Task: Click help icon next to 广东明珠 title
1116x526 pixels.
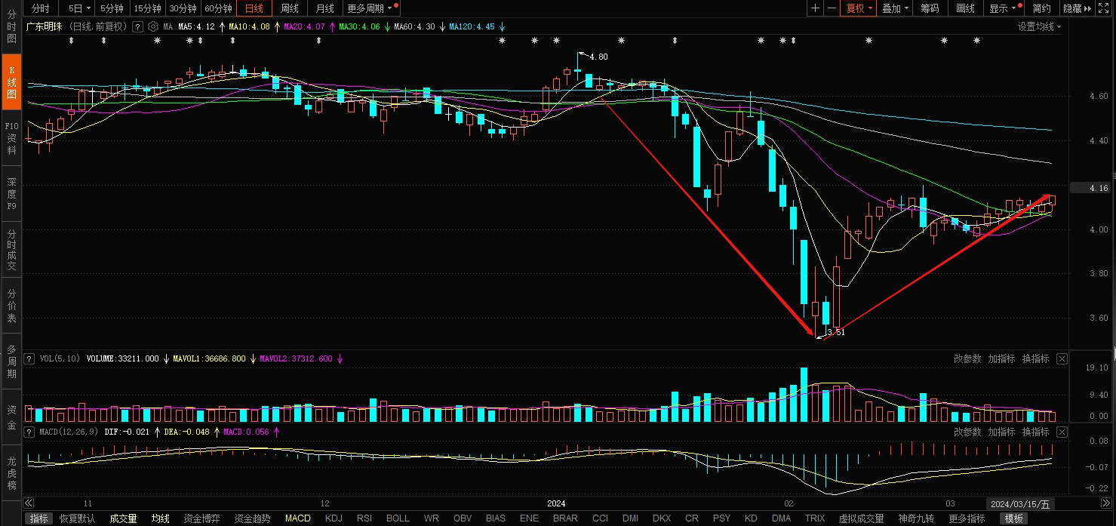Action: point(138,26)
